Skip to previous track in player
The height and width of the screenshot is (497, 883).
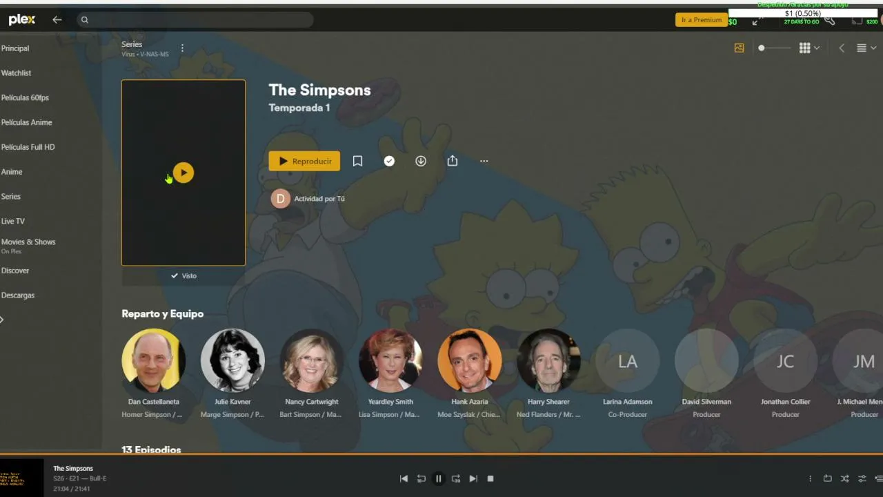[x=404, y=478]
